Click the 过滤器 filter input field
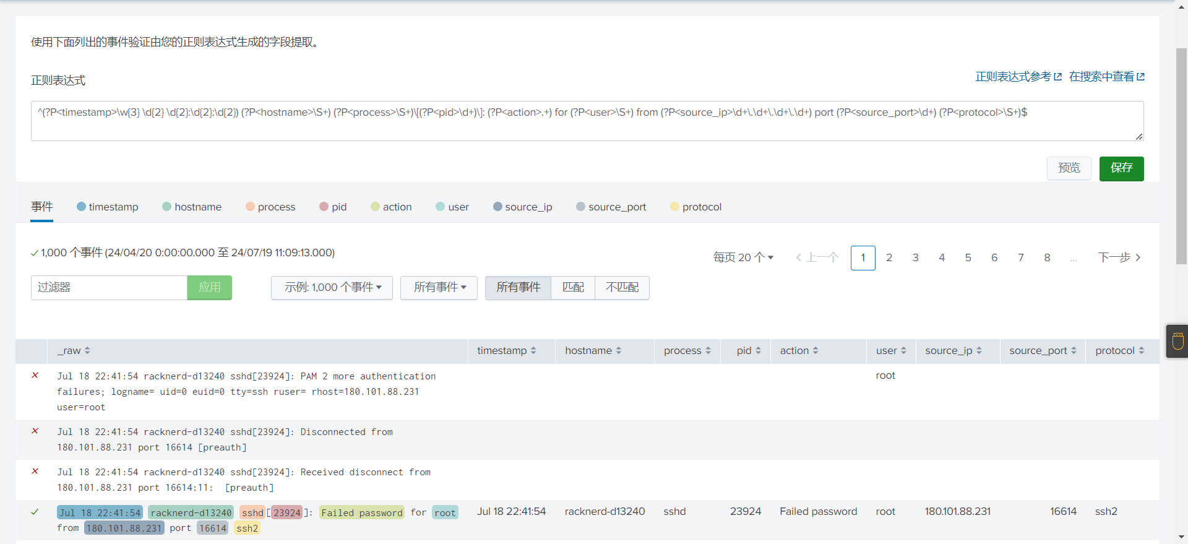The image size is (1188, 544). [109, 288]
